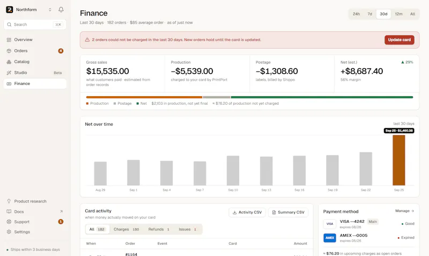Open Overview via its grid icon
Image resolution: width=429 pixels, height=256 pixels.
pos(9,40)
